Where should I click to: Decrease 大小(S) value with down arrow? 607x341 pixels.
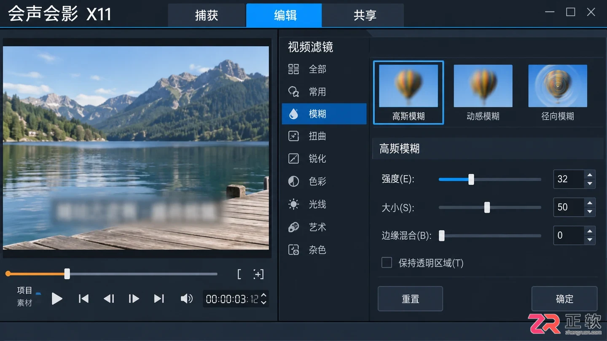point(590,212)
